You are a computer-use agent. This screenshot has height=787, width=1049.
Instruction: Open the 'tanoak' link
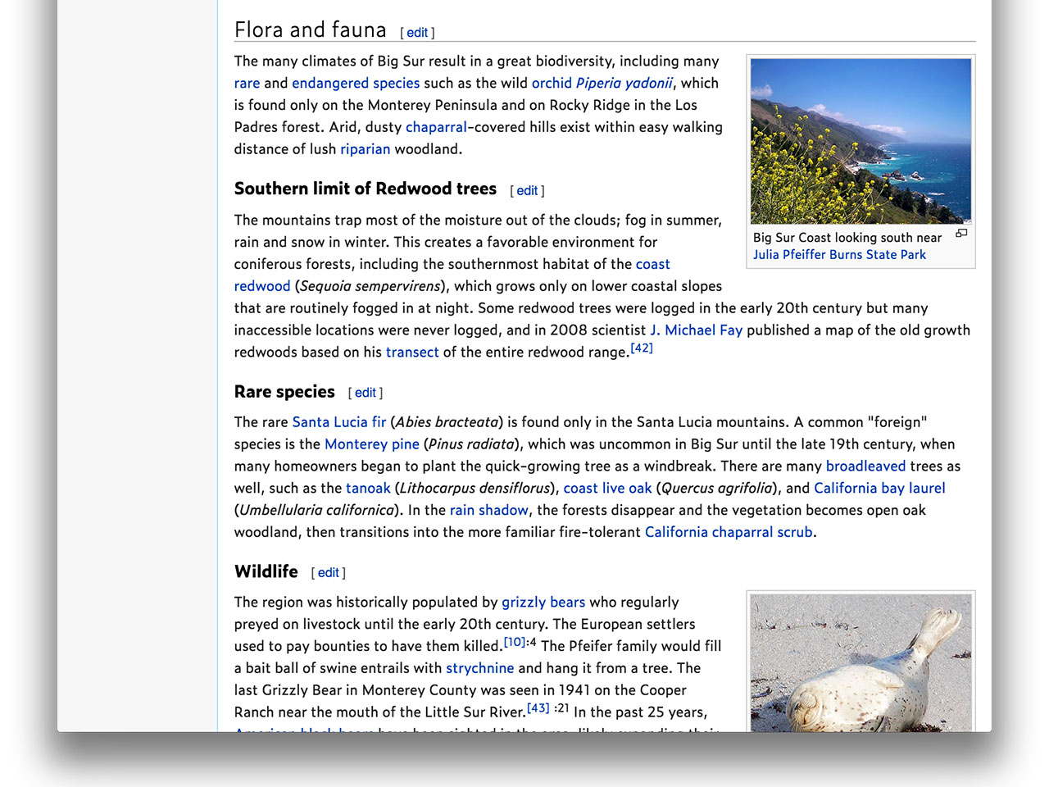(368, 489)
